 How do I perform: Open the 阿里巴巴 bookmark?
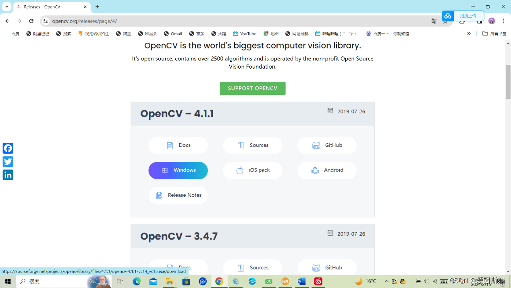click(x=37, y=33)
